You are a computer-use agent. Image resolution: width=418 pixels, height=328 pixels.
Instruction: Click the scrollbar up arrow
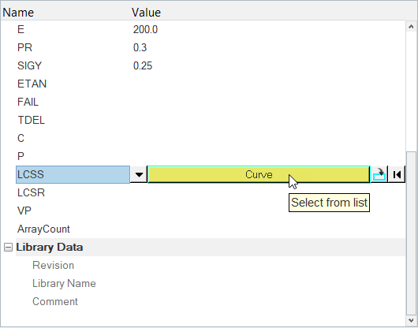(x=411, y=26)
